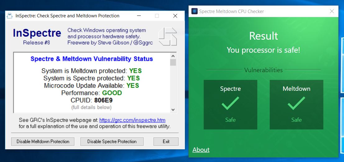344x162 pixels.
Task: Click the 'Release #8' text
Action: pyautogui.click(x=37, y=43)
